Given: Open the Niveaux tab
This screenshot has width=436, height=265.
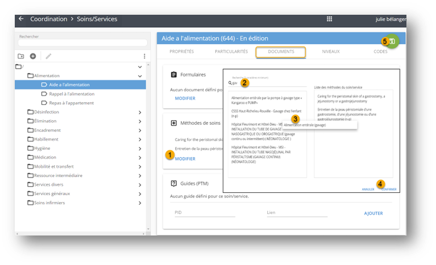Looking at the screenshot, I should 331,52.
